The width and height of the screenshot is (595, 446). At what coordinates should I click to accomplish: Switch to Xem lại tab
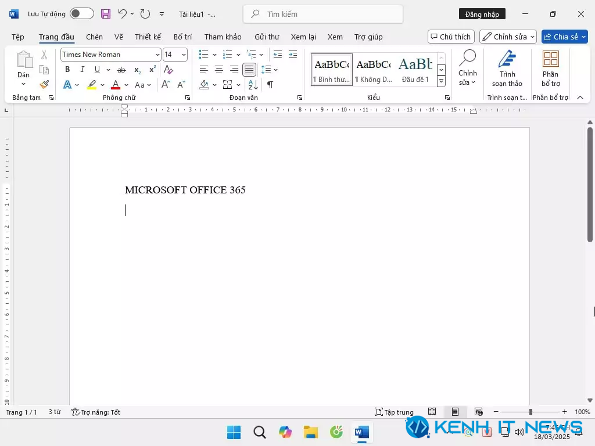(303, 37)
